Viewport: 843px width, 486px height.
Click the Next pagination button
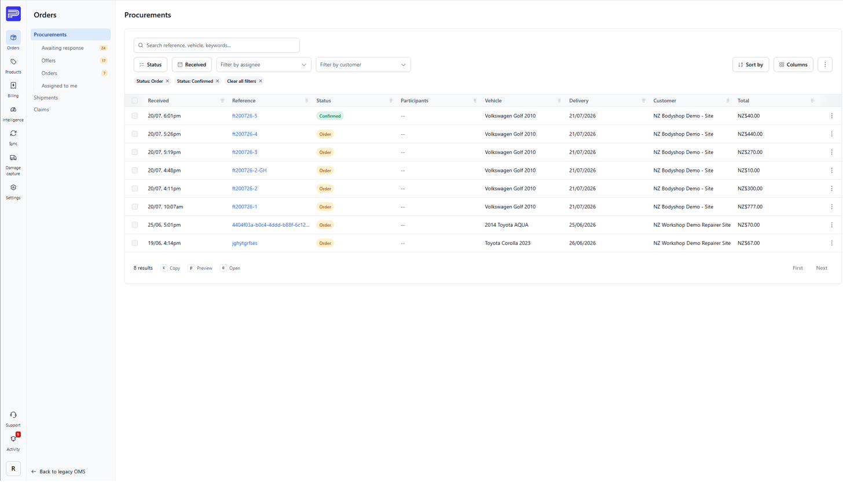822,268
